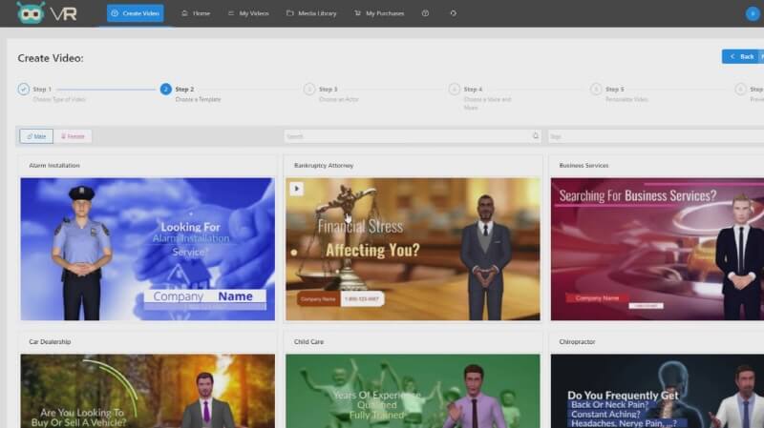
Task: Select the Business Services template thumbnail
Action: click(x=657, y=249)
